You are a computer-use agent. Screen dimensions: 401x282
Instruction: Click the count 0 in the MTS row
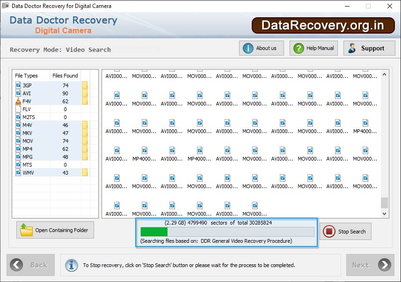tap(65, 165)
